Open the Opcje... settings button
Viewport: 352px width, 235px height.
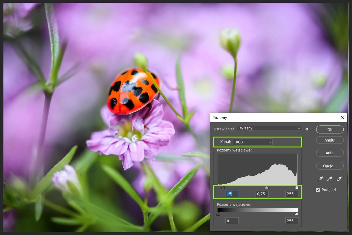coord(330,166)
